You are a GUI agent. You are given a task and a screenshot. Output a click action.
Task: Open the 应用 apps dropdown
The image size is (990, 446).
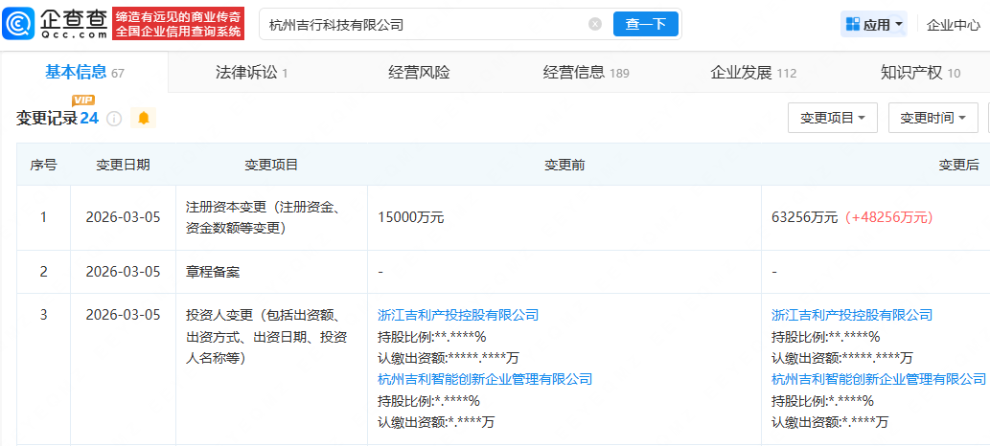[874, 25]
